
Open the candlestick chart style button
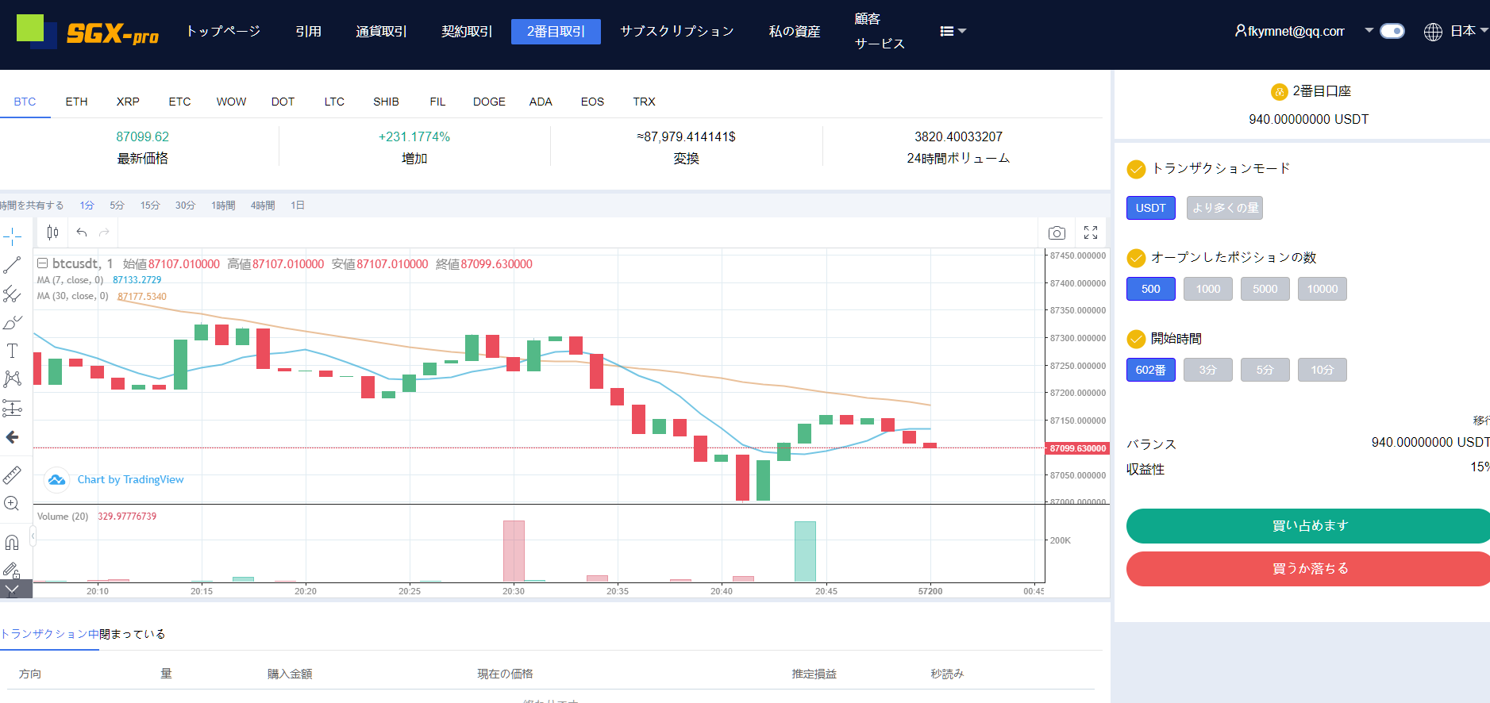point(52,232)
